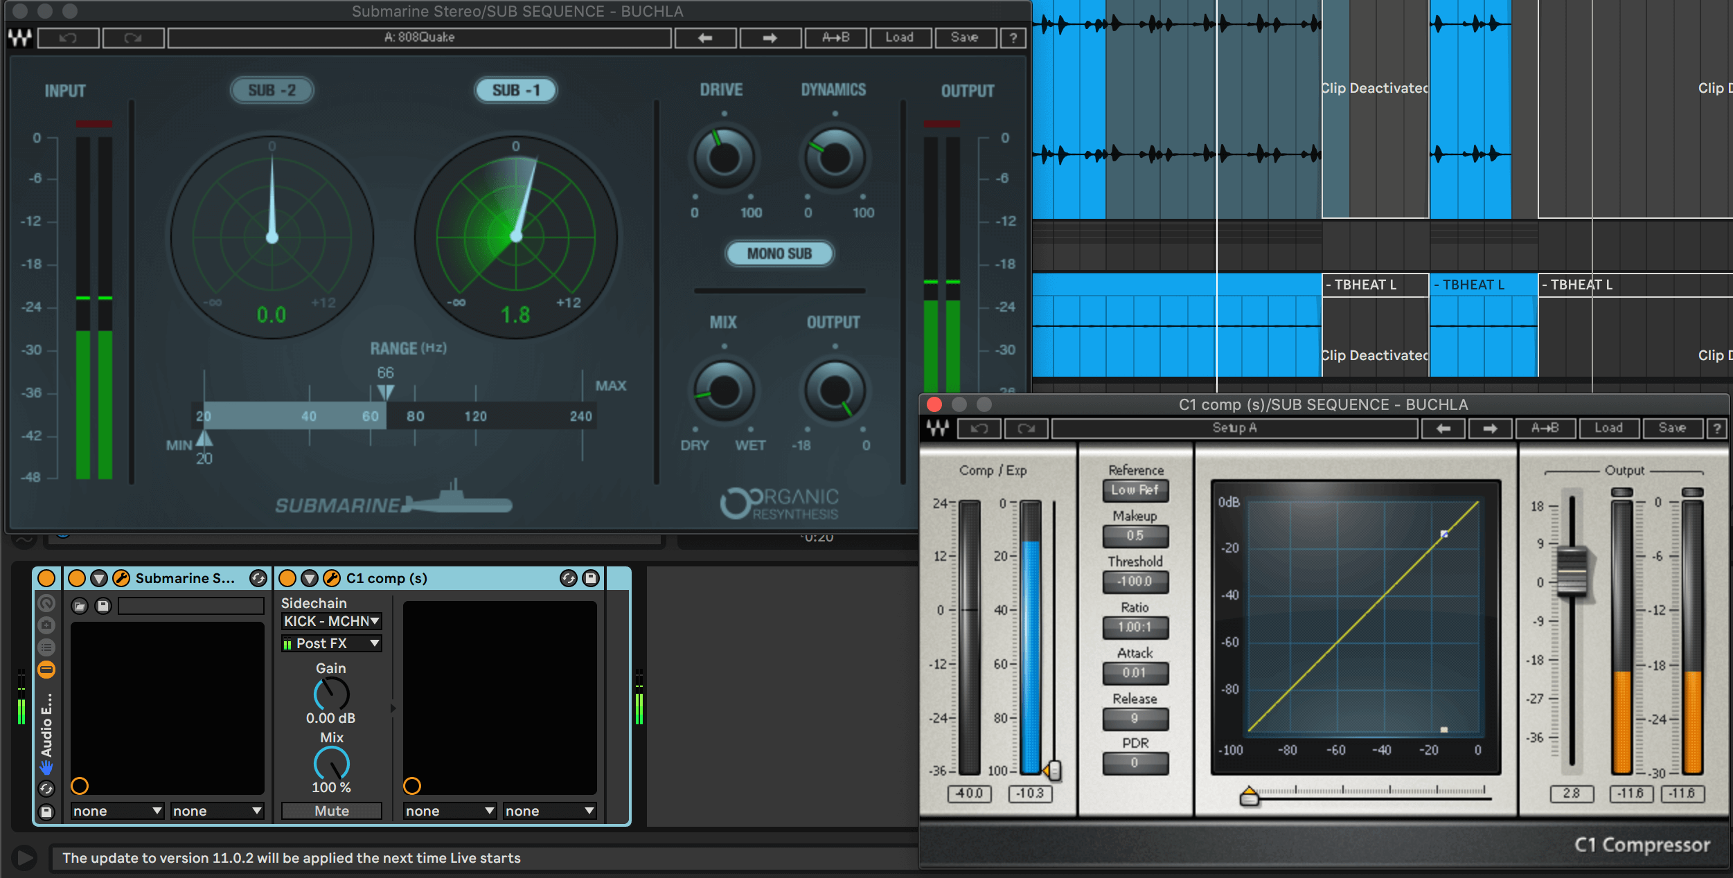Open the KICK - MCHN sidechain source dropdown
1733x878 pixels.
[x=331, y=621]
